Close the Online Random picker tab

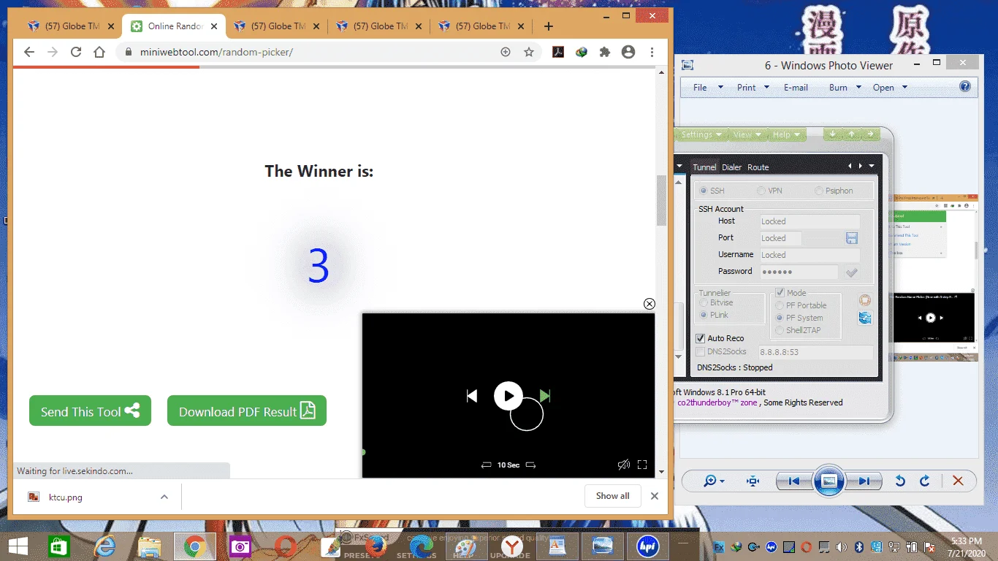pyautogui.click(x=214, y=26)
